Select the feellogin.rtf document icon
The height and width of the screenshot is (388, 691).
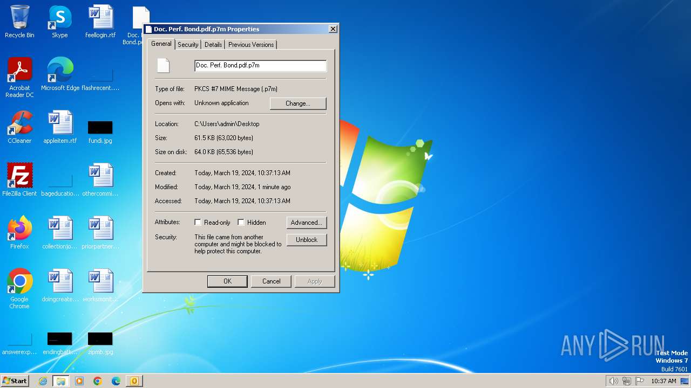click(100, 22)
